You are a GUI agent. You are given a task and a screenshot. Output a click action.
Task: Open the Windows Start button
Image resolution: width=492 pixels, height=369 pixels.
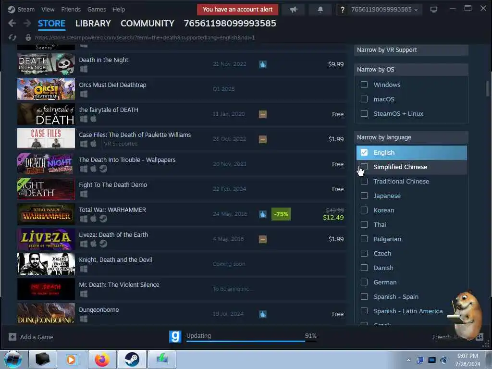pos(12,359)
